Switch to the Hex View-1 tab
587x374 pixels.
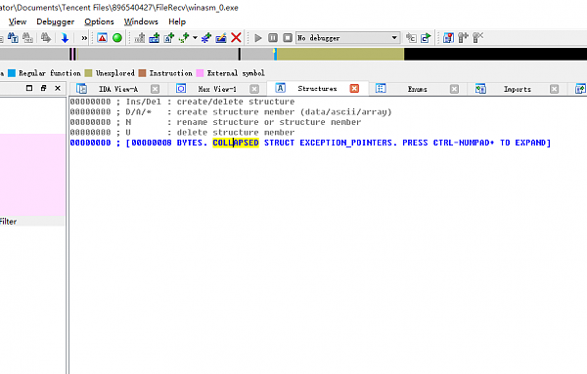(x=217, y=89)
